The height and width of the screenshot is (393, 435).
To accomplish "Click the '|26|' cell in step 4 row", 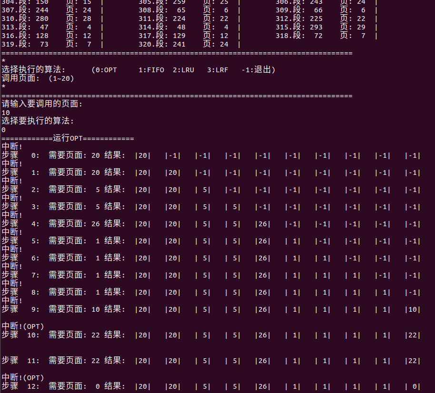I will coord(262,224).
